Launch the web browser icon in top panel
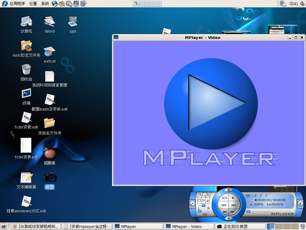This screenshot has height=230, width=306. pyautogui.click(x=55, y=4)
